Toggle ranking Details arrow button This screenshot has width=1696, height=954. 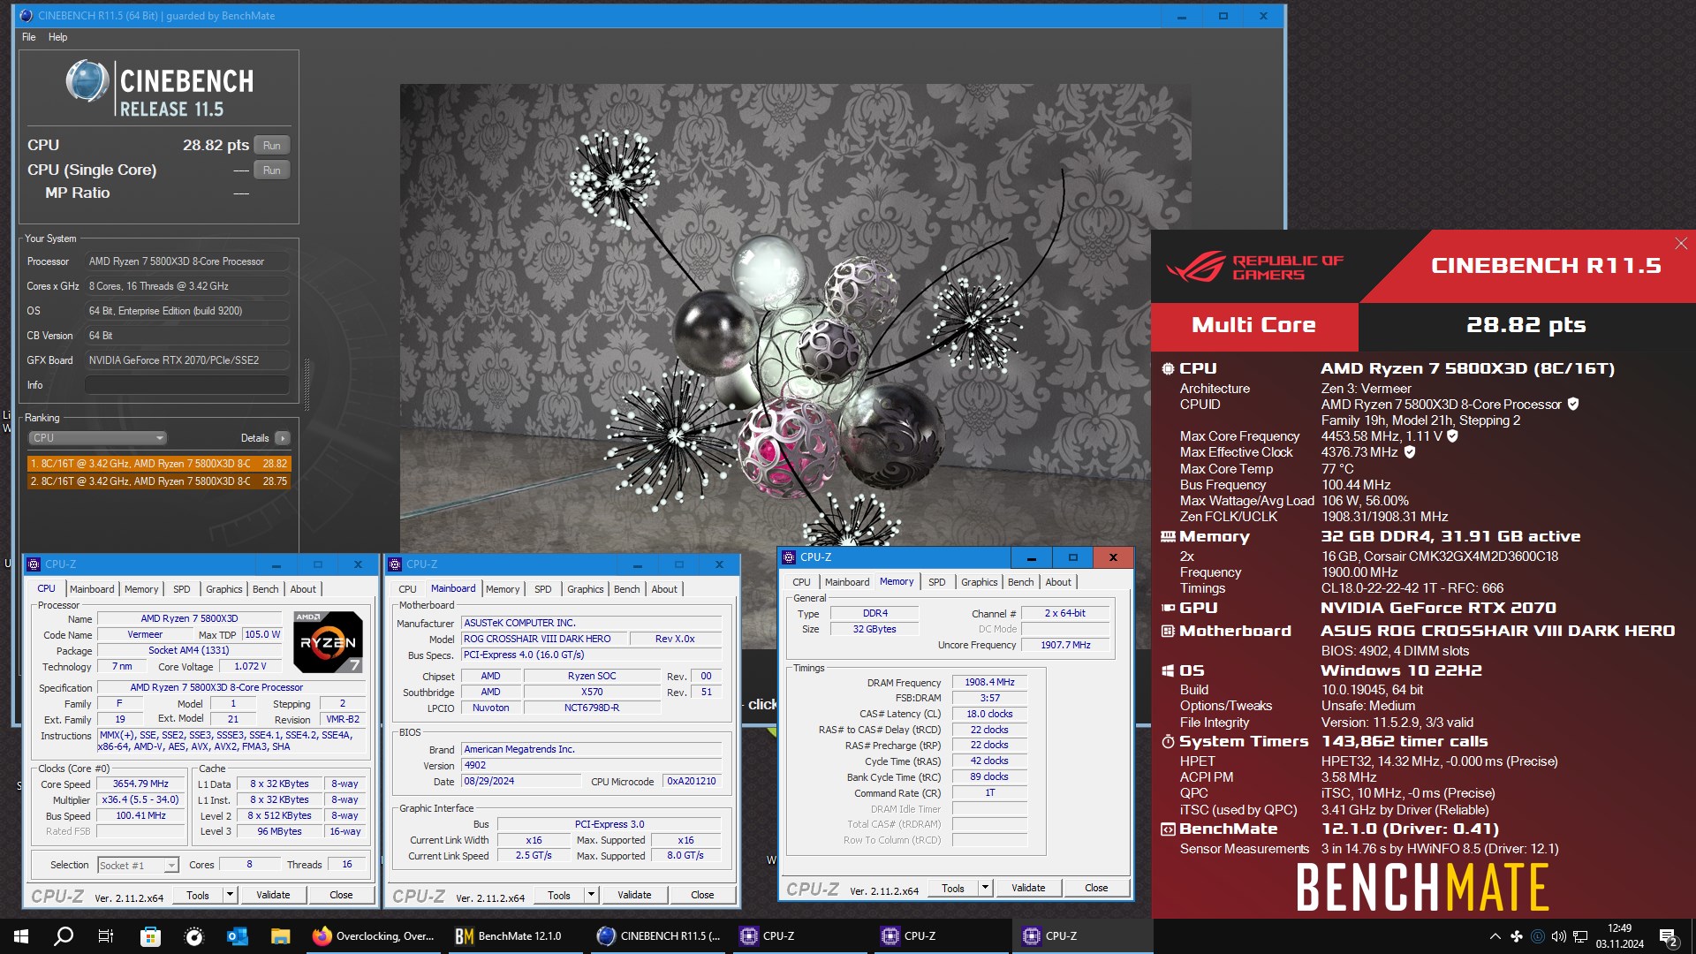click(282, 438)
